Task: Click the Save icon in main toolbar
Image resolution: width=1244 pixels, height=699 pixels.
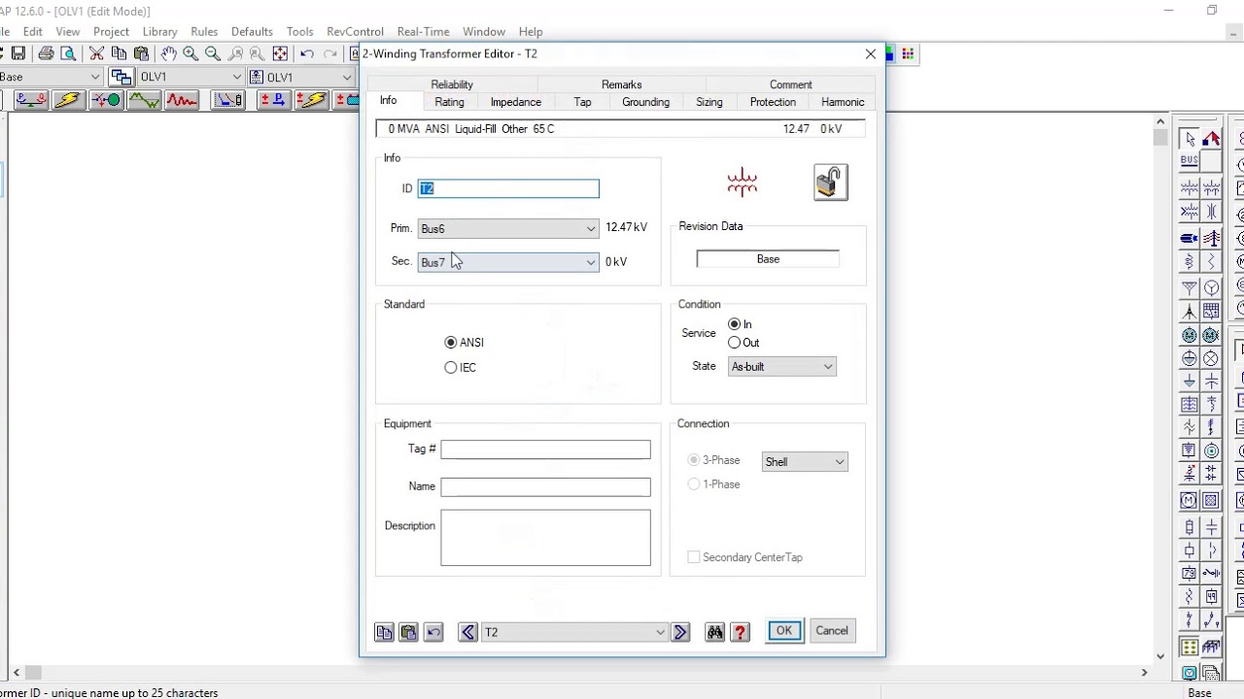Action: (17, 53)
